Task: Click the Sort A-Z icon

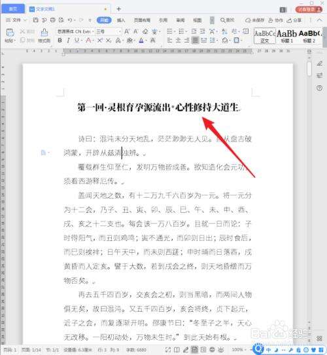Action: tap(224, 31)
